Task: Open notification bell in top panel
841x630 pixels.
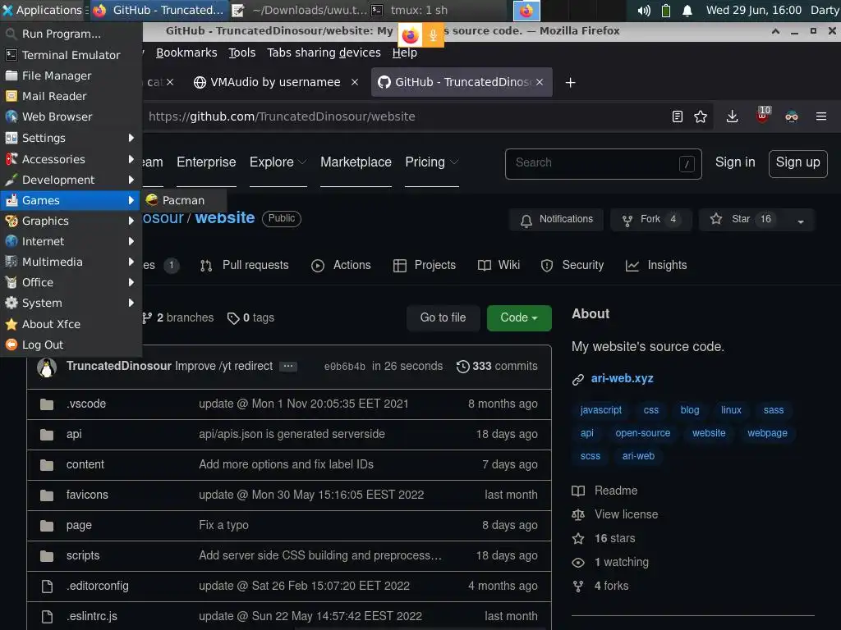Action: (x=687, y=10)
